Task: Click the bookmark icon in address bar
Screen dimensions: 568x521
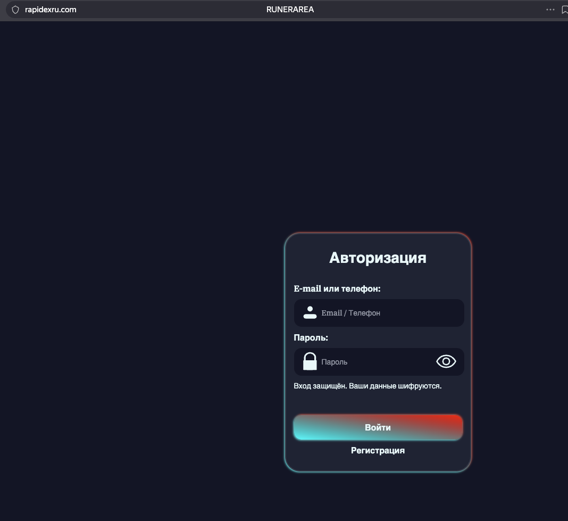Action: pos(564,10)
